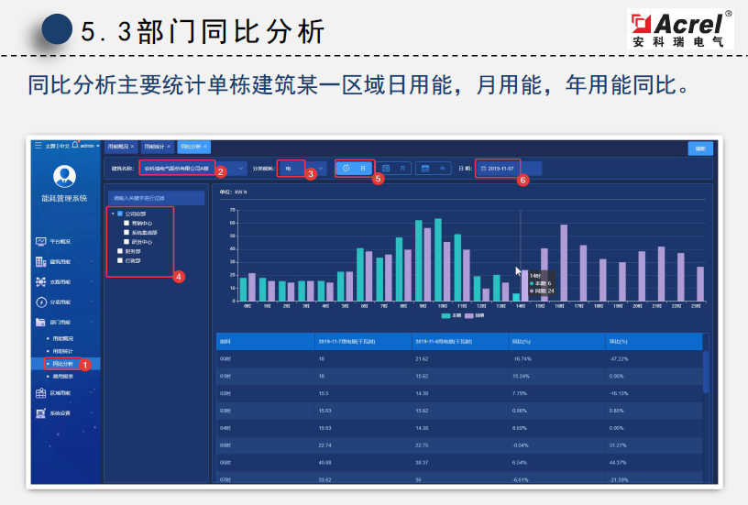The image size is (748, 505).
Task: Open the notification bell icon
Action: 75,145
